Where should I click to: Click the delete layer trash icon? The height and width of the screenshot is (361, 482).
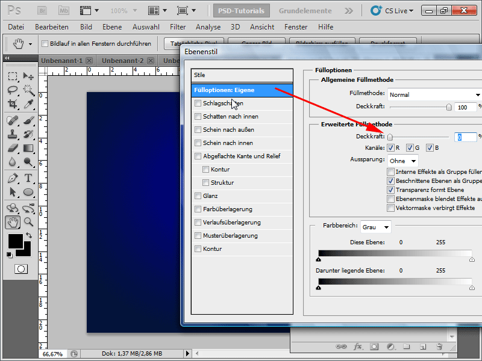(439, 347)
